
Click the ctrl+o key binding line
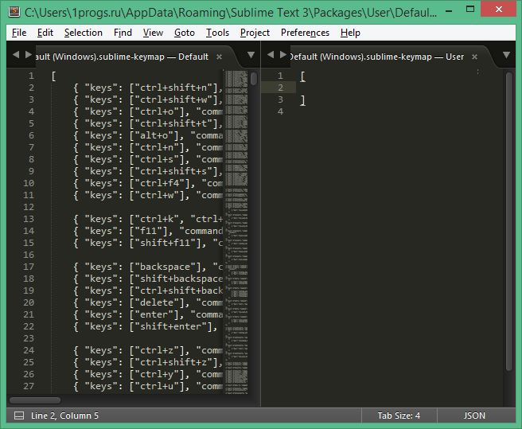[x=148, y=111]
